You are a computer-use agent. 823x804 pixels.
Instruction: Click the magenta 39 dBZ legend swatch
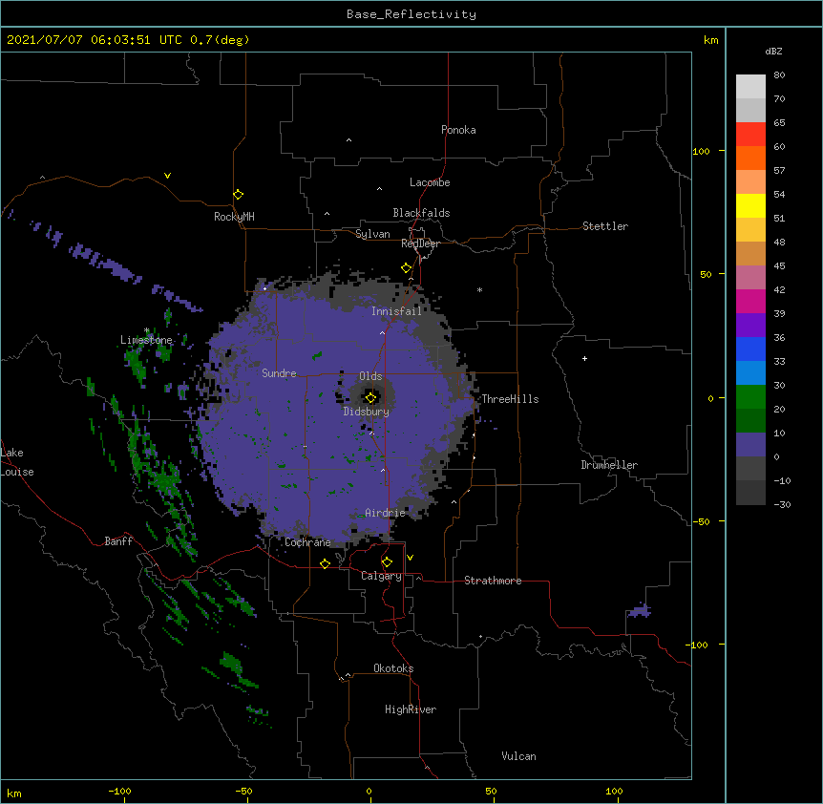[750, 301]
